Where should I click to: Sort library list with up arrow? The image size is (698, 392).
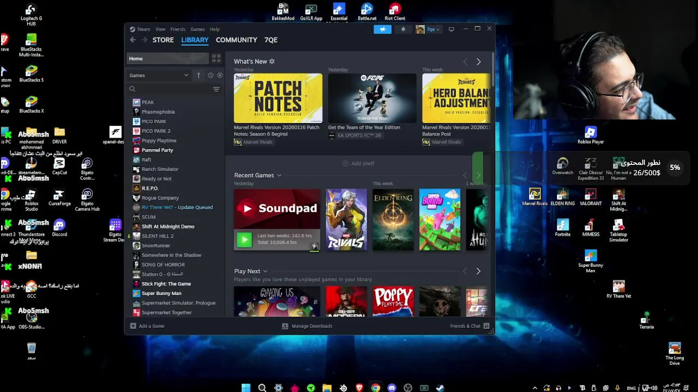click(198, 75)
